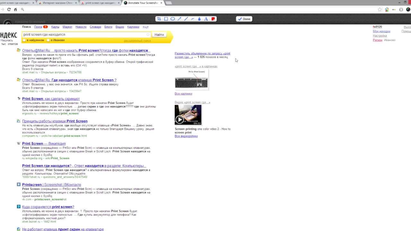
Task: Toggle the 'в Иванове' checkbox
Action: pyautogui.click(x=48, y=40)
